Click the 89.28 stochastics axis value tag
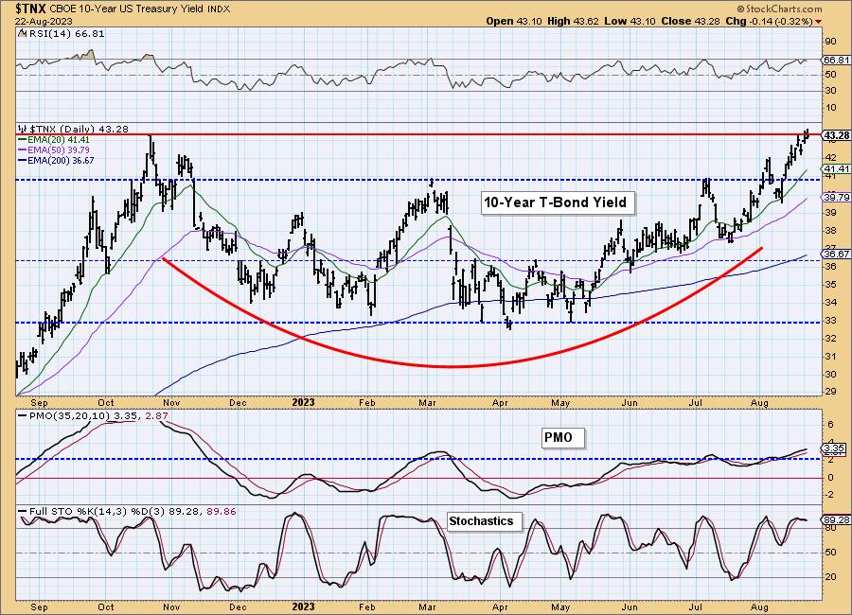The width and height of the screenshot is (852, 615). pyautogui.click(x=836, y=520)
